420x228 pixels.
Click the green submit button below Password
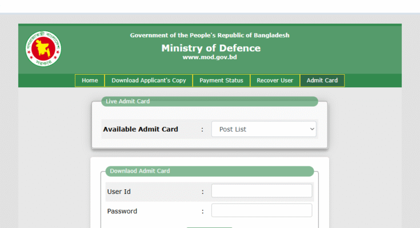click(x=210, y=227)
